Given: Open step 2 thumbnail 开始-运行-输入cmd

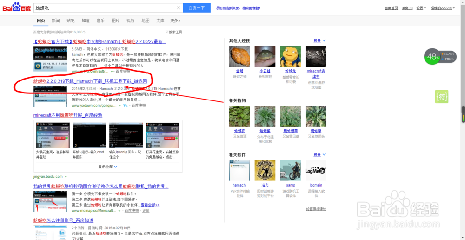Looking at the screenshot, I should coord(89,135).
